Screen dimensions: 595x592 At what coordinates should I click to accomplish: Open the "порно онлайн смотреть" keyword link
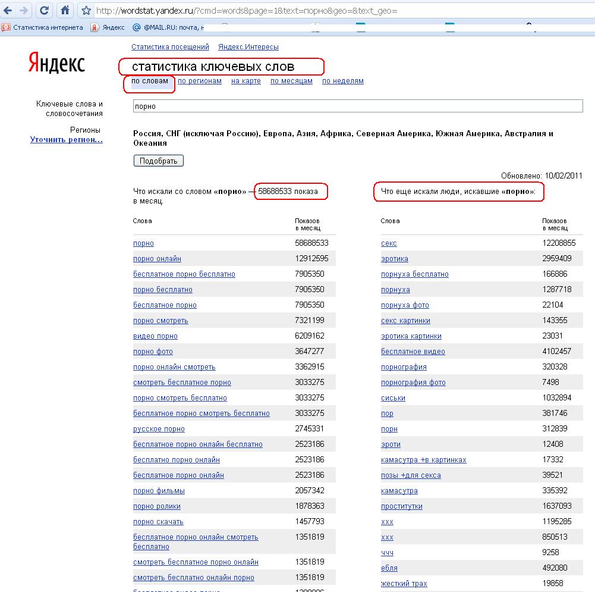(x=174, y=367)
